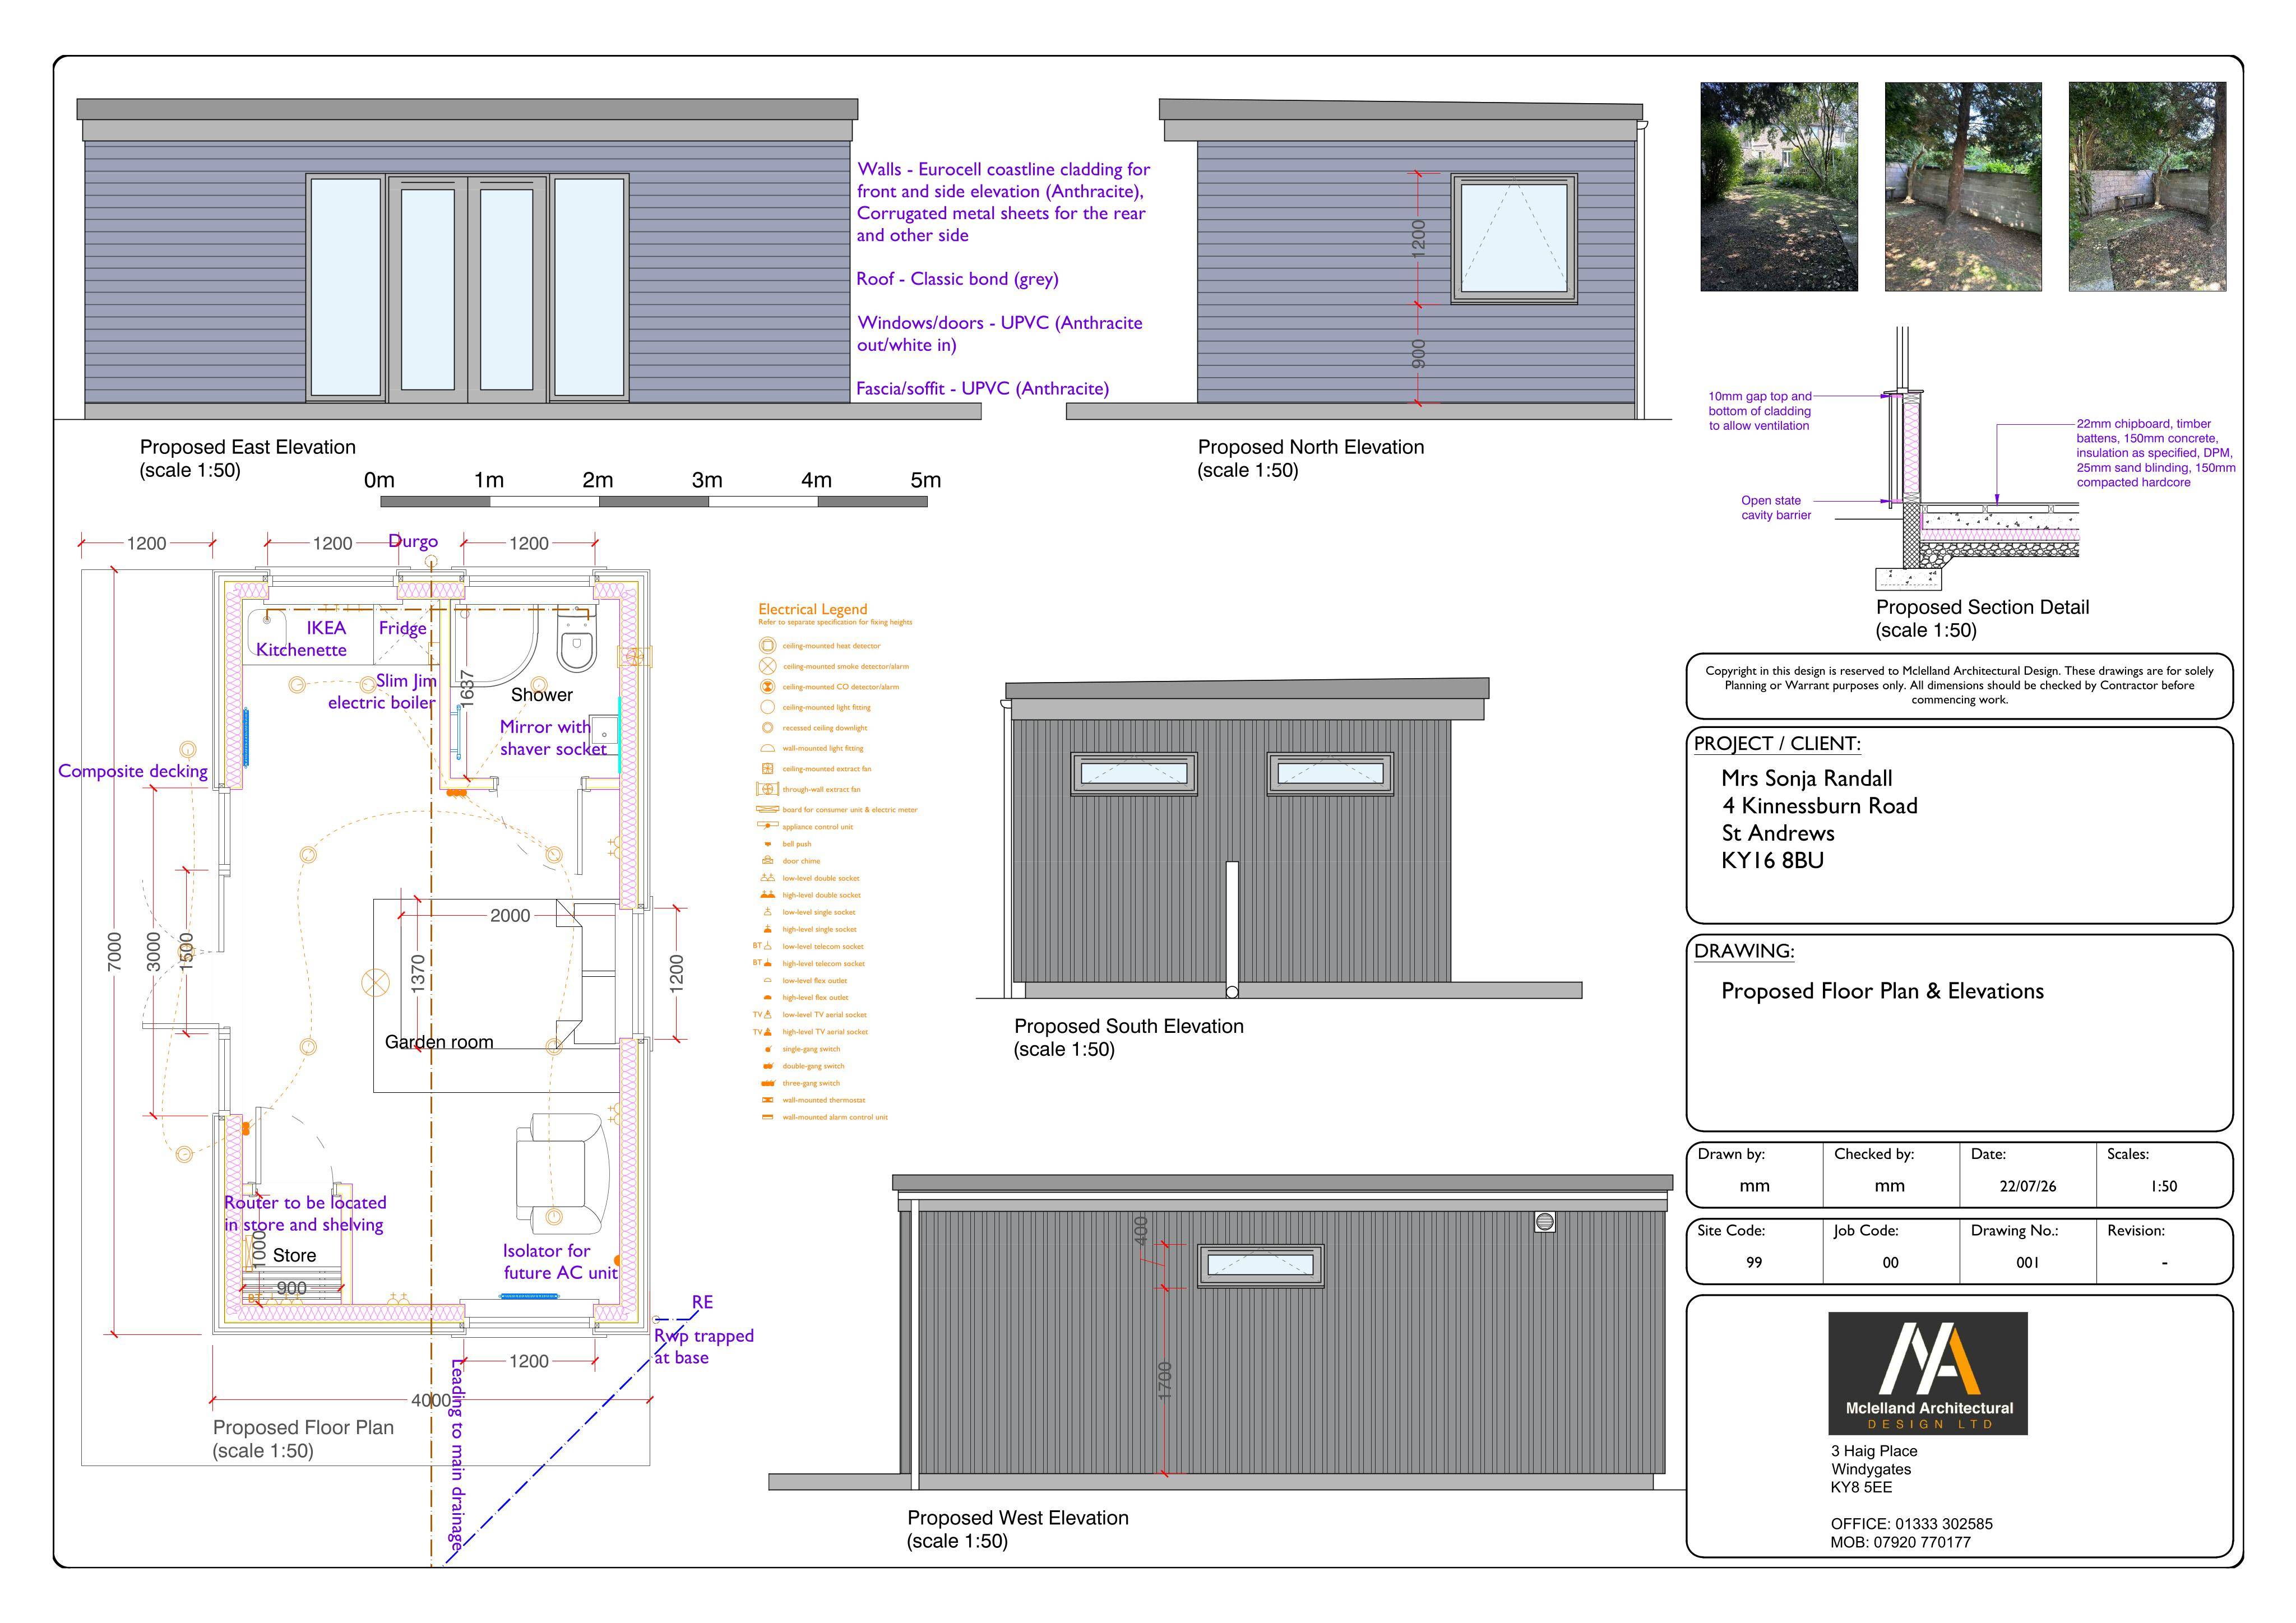Click the 'Proposed East Elevation' title
The height and width of the screenshot is (1623, 2296).
pos(247,447)
